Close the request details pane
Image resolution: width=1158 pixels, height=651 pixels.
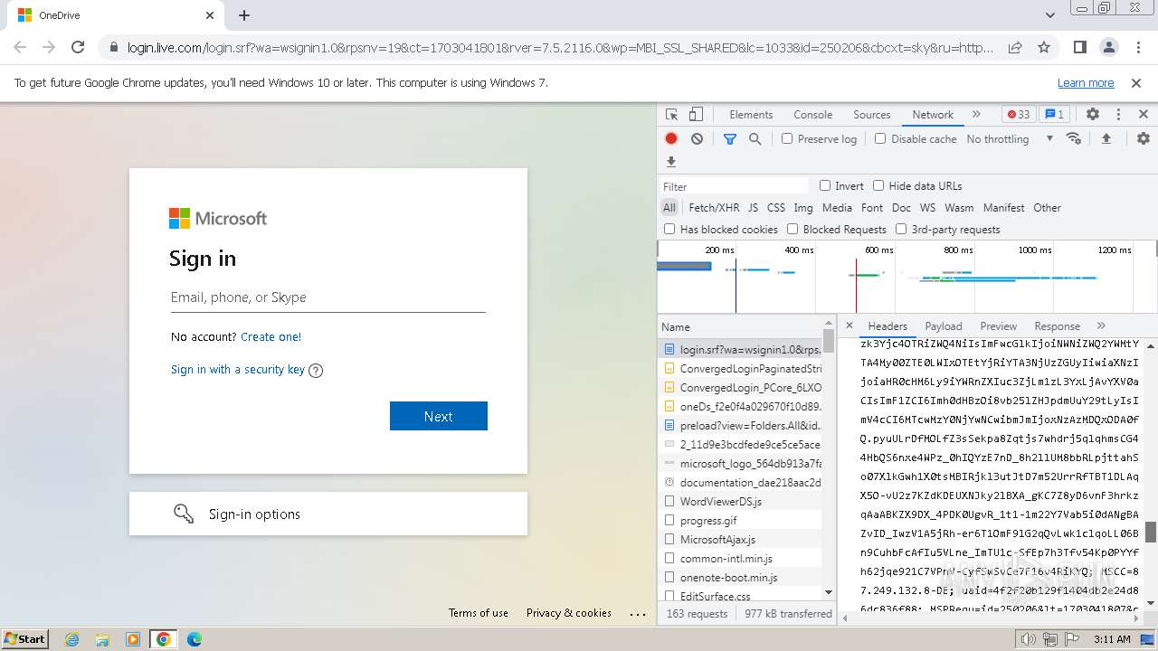pyautogui.click(x=849, y=325)
